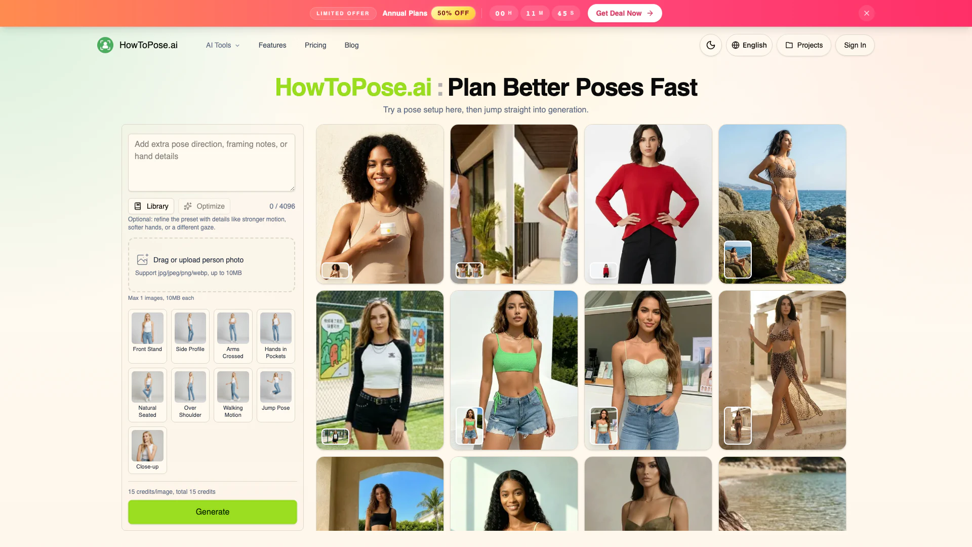The height and width of the screenshot is (547, 972).
Task: Open the English language selector
Action: [749, 45]
